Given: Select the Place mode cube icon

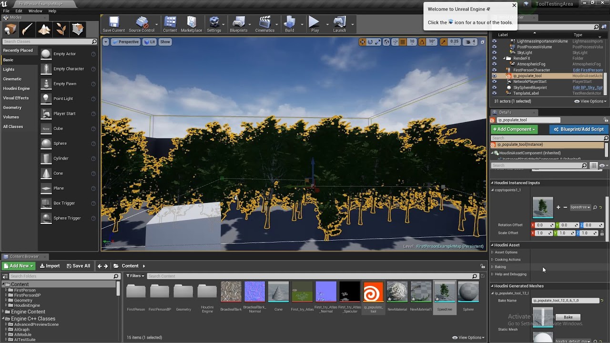Looking at the screenshot, I should (x=10, y=30).
